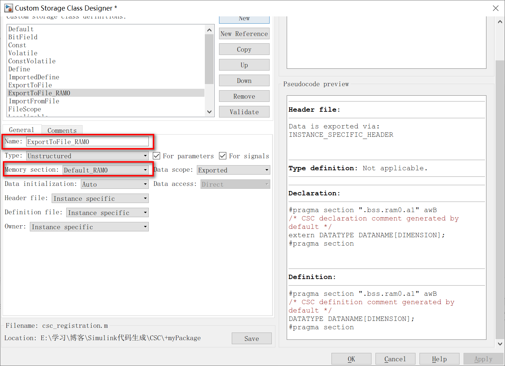
Task: Switch to the Comments tab
Action: (x=62, y=130)
